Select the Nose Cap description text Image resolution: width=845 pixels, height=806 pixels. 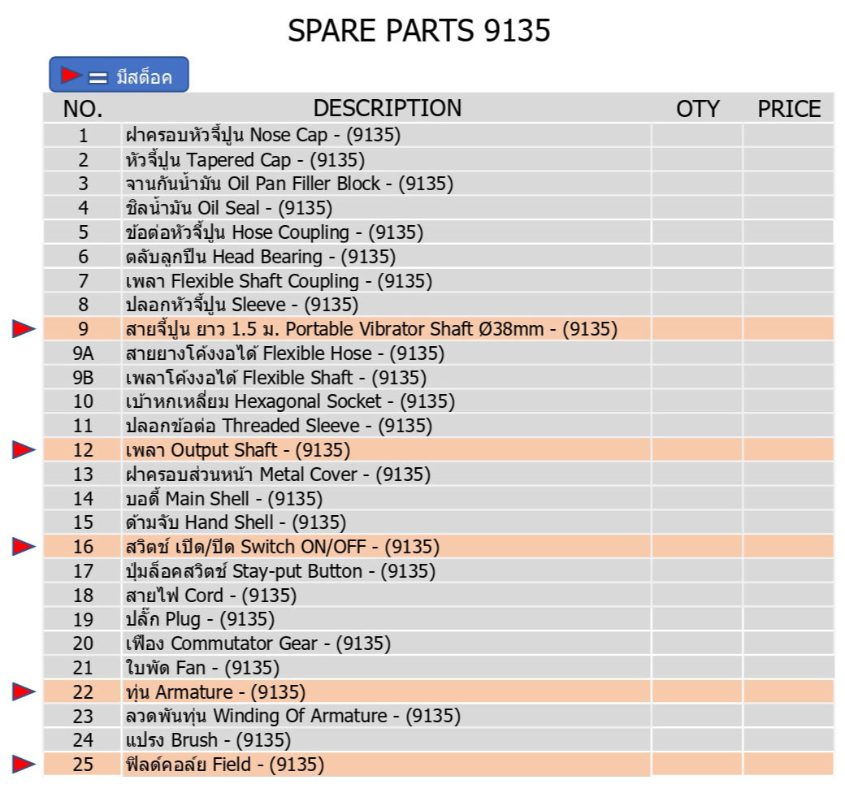[263, 135]
